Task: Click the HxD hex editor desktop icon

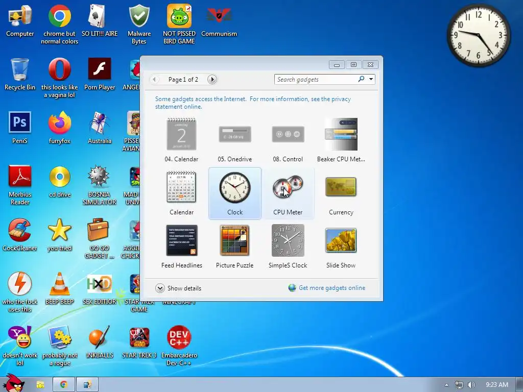Action: [100, 289]
